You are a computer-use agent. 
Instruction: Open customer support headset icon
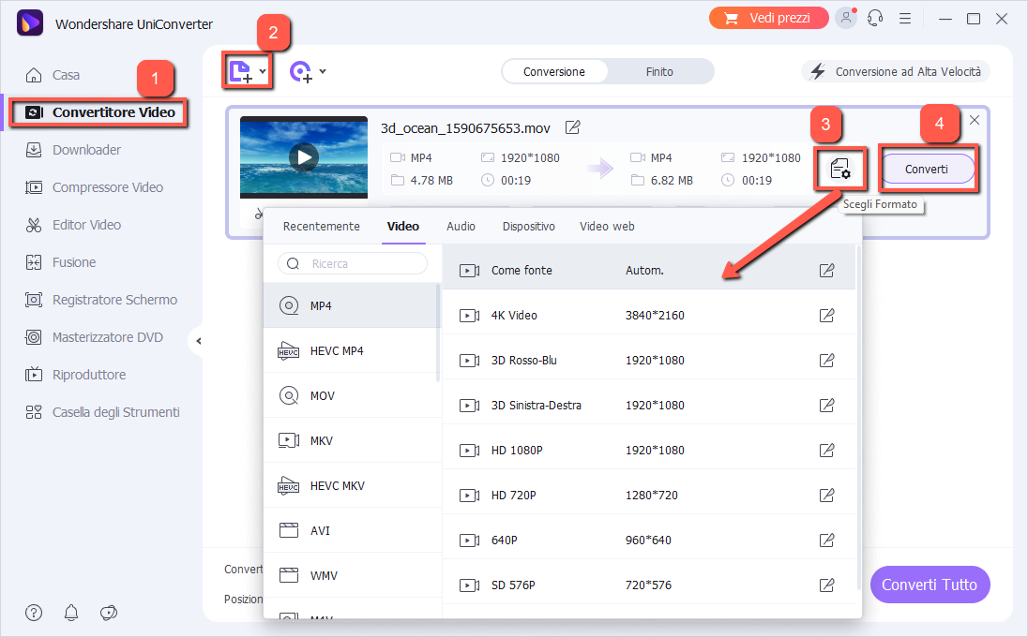[875, 19]
